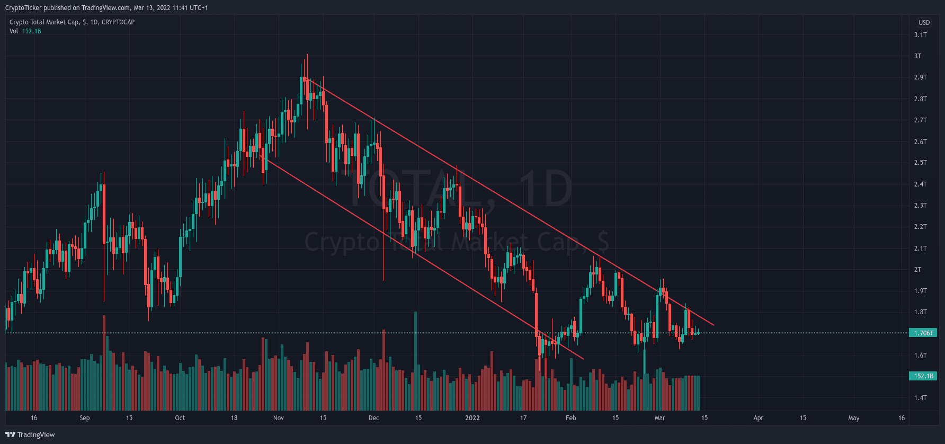The width and height of the screenshot is (945, 444).
Task: Click the 1.4T level on price axis
Action: (920, 398)
